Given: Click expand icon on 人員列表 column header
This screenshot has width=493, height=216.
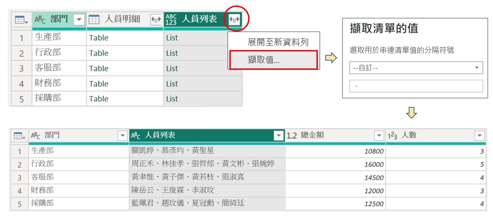Looking at the screenshot, I should coord(235,20).
